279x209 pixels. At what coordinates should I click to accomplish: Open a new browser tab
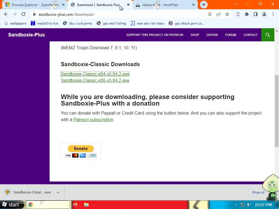(204, 5)
